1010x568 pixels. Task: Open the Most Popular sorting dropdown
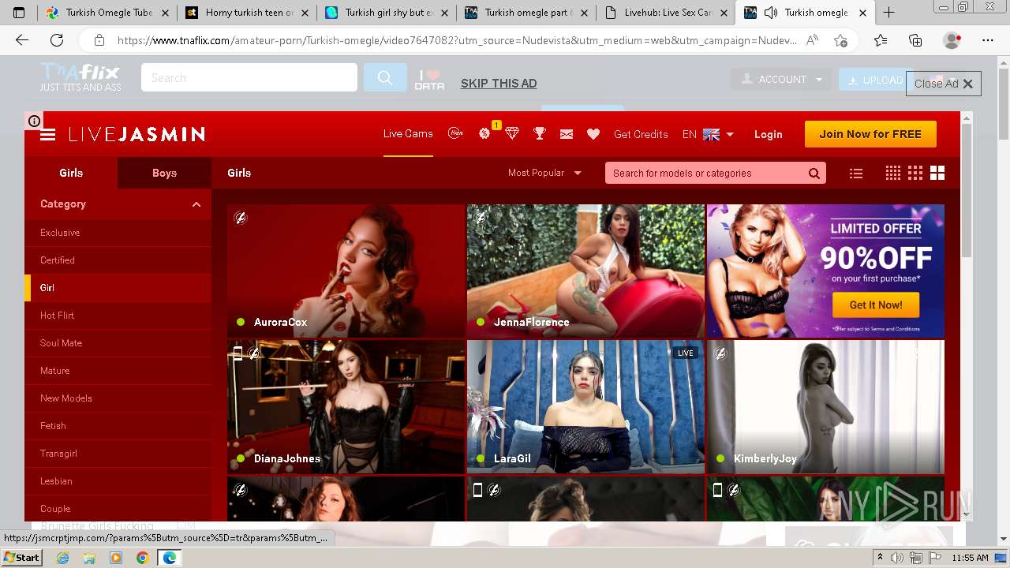(x=544, y=173)
